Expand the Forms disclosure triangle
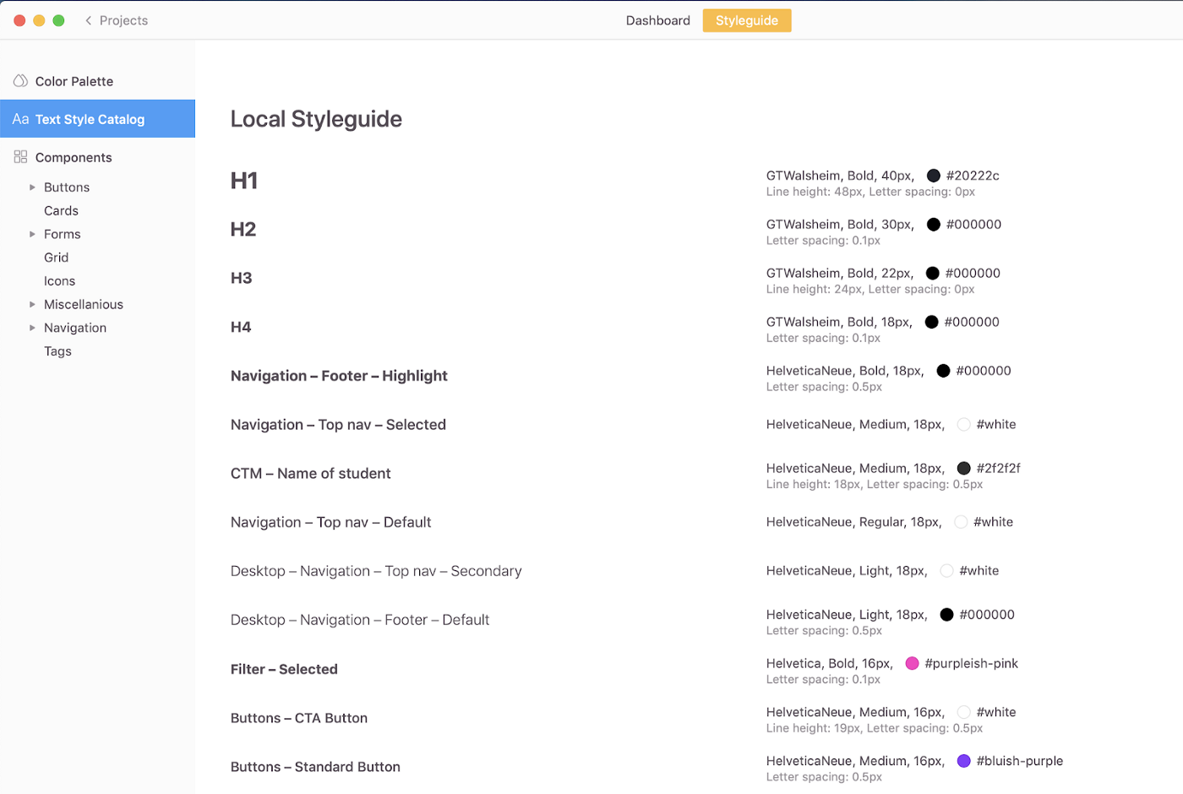This screenshot has width=1183, height=794. point(32,234)
